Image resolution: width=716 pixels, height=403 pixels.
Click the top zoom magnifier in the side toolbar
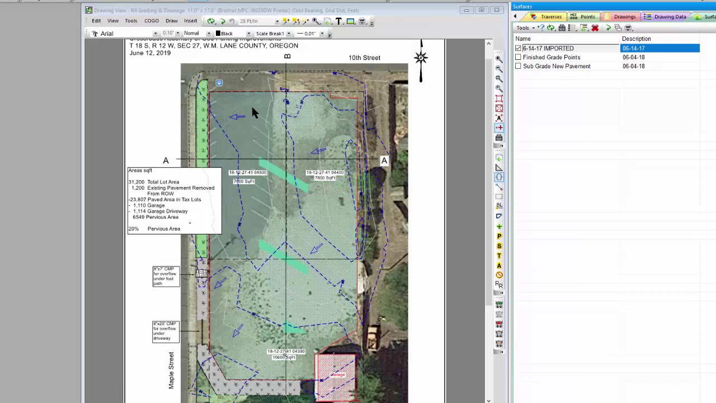click(x=499, y=59)
